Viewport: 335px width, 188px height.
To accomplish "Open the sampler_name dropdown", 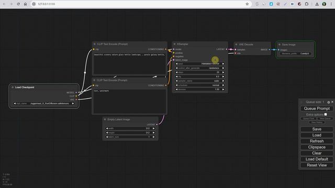I will (200, 81).
